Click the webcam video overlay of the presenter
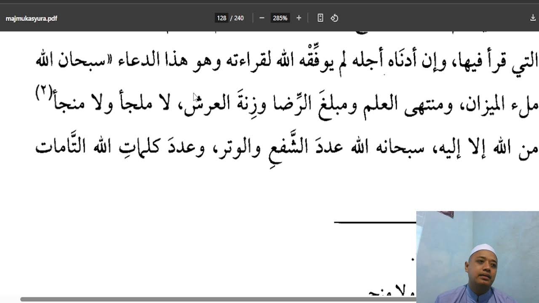 coord(478,257)
